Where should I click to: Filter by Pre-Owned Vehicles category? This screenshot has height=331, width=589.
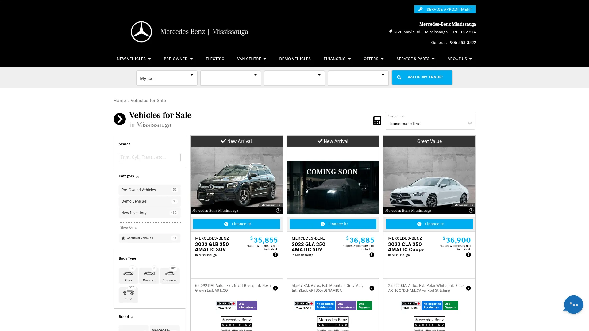coord(149,190)
